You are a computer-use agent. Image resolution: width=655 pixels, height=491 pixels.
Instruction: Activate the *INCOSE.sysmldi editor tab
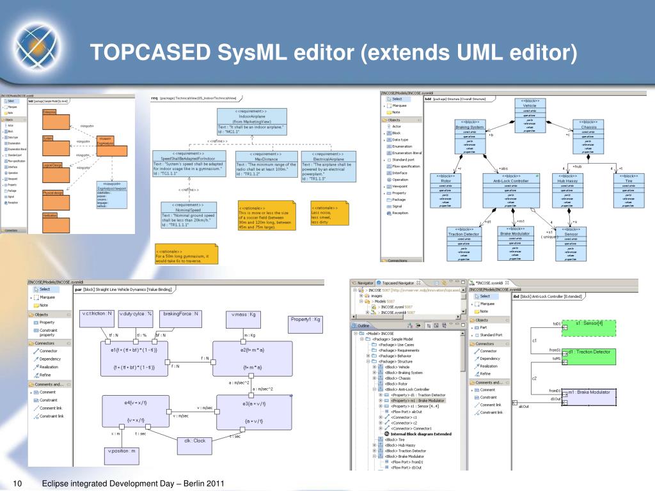click(x=490, y=283)
